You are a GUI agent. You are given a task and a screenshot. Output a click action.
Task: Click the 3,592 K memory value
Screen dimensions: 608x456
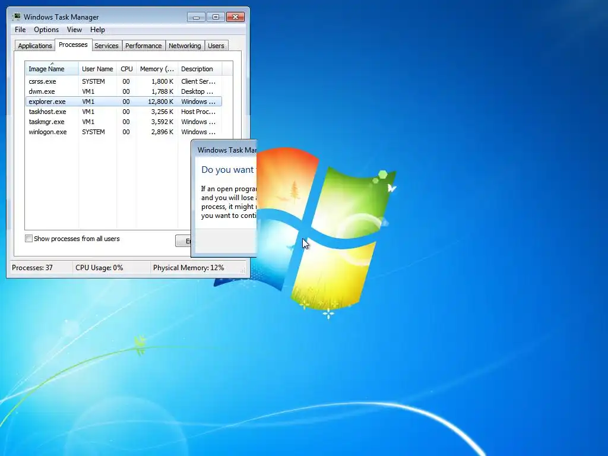click(x=162, y=122)
